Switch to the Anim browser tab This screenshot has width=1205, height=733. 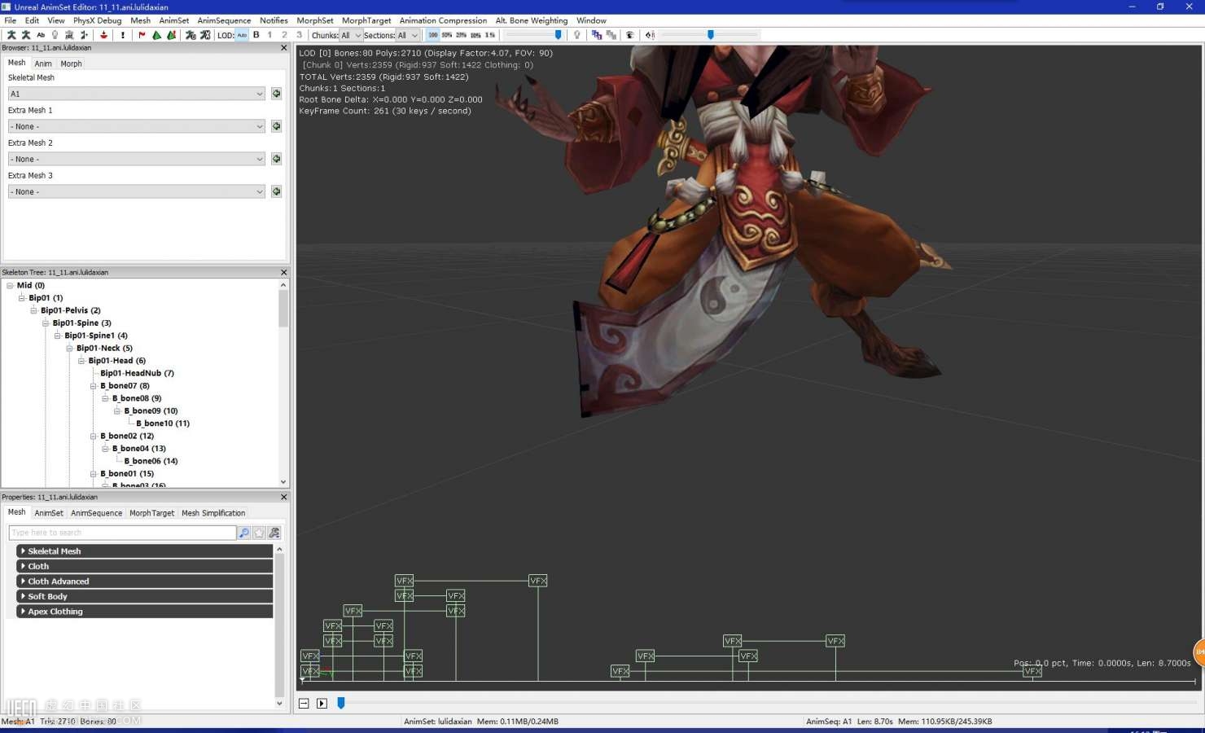click(x=43, y=64)
